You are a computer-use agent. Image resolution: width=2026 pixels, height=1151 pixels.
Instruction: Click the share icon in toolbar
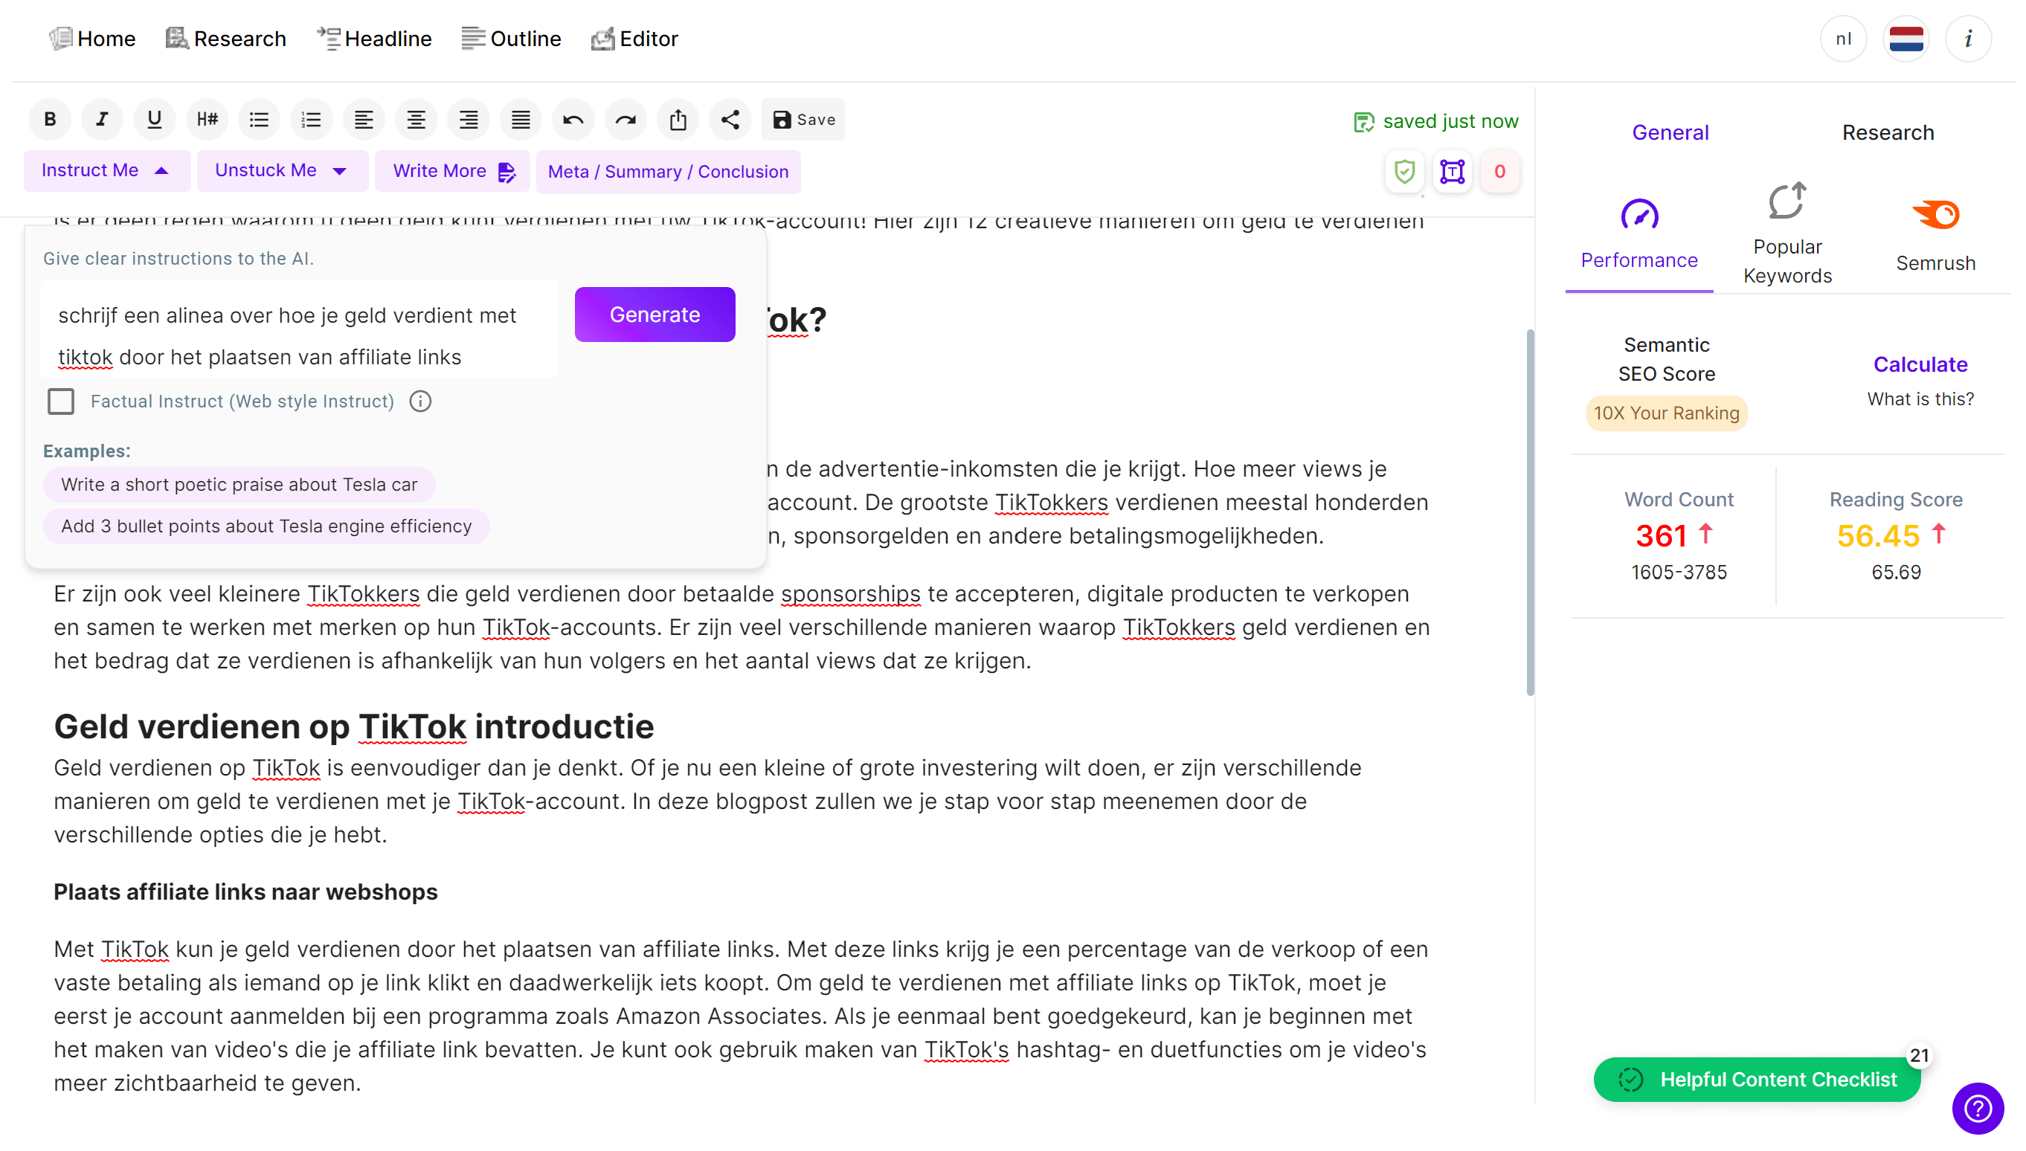click(730, 120)
